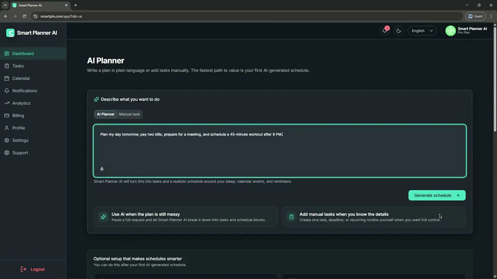Click the Smart Planner AI logo icon
The height and width of the screenshot is (279, 497).
(x=10, y=33)
